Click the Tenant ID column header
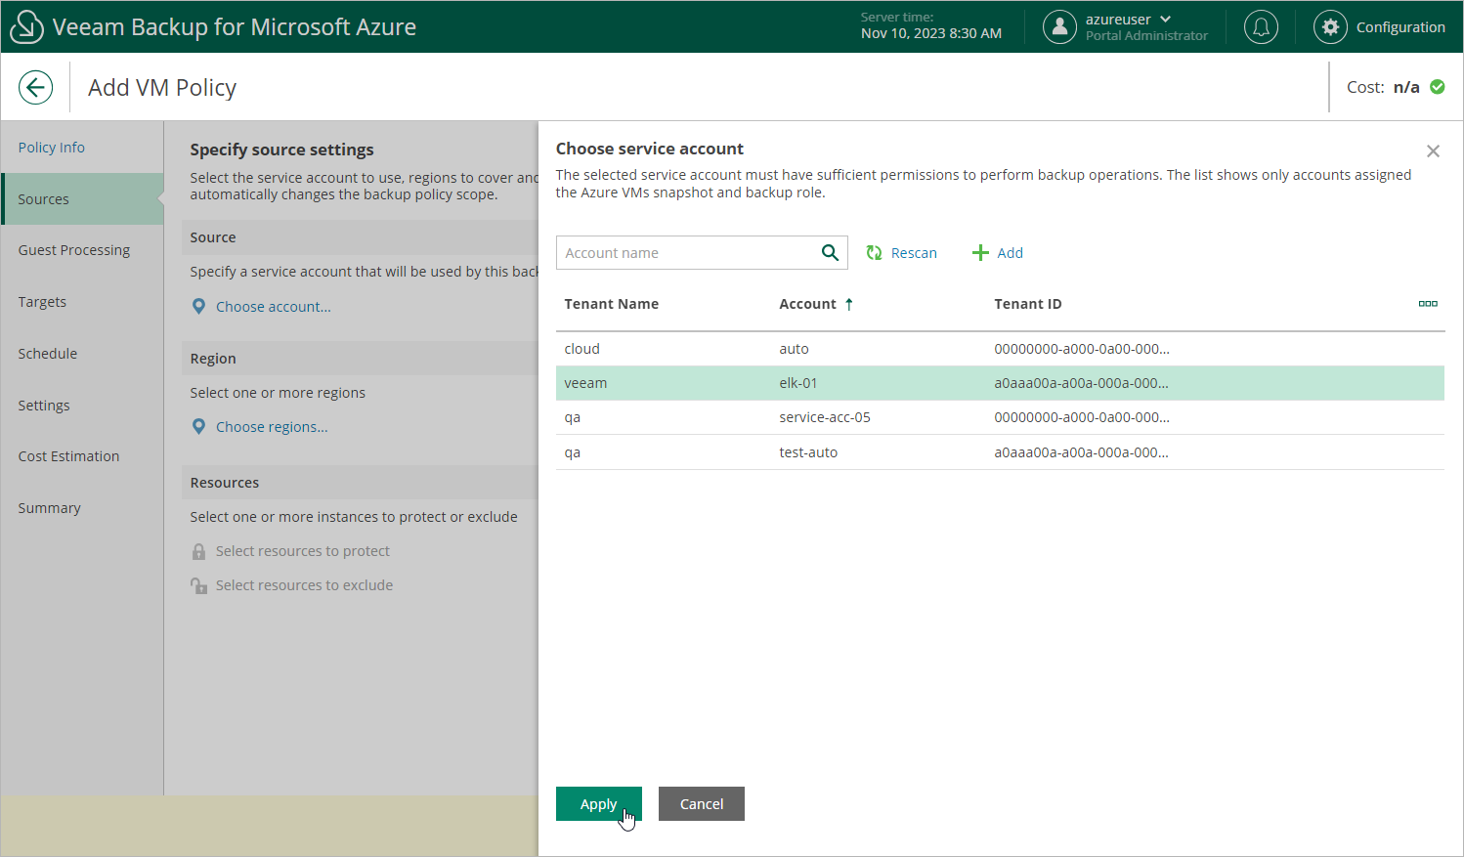1464x857 pixels. pos(1028,304)
